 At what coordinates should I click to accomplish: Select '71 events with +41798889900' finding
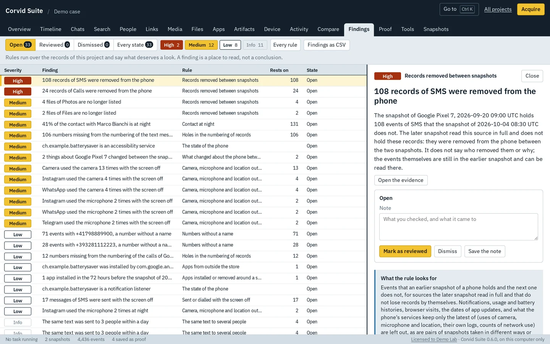[183, 234]
